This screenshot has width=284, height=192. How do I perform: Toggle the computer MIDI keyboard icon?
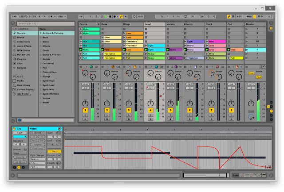[x=233, y=17]
